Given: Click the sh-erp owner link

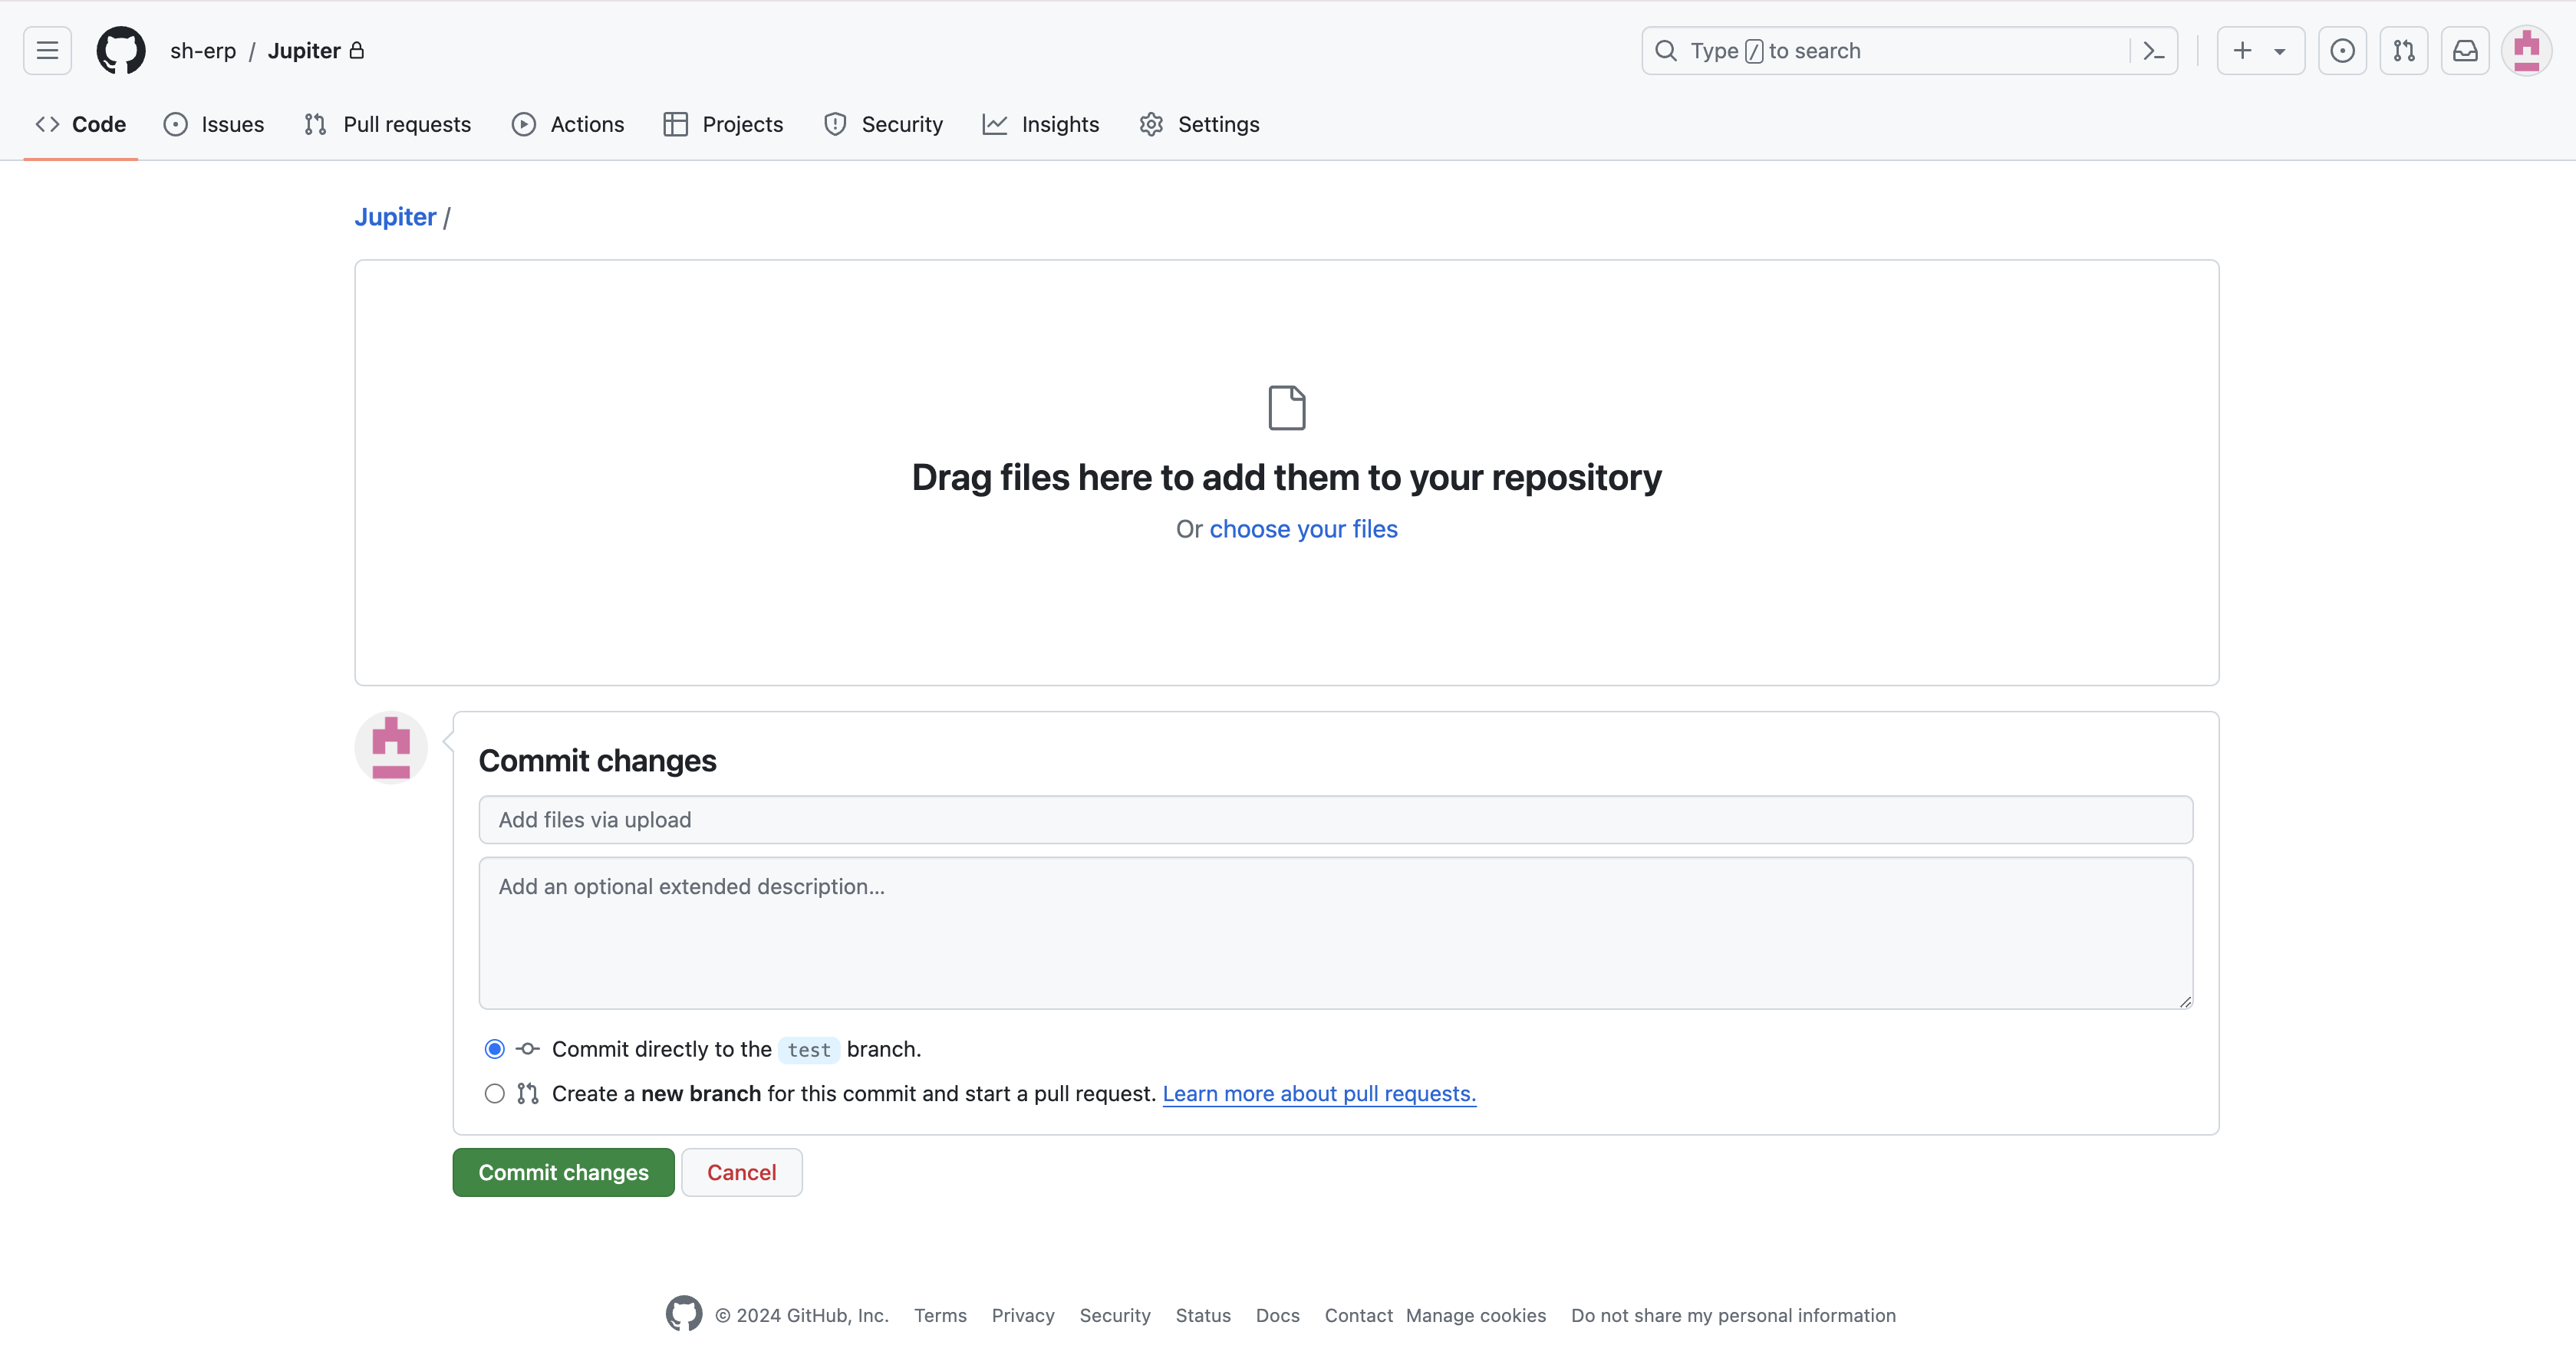Looking at the screenshot, I should 203,51.
